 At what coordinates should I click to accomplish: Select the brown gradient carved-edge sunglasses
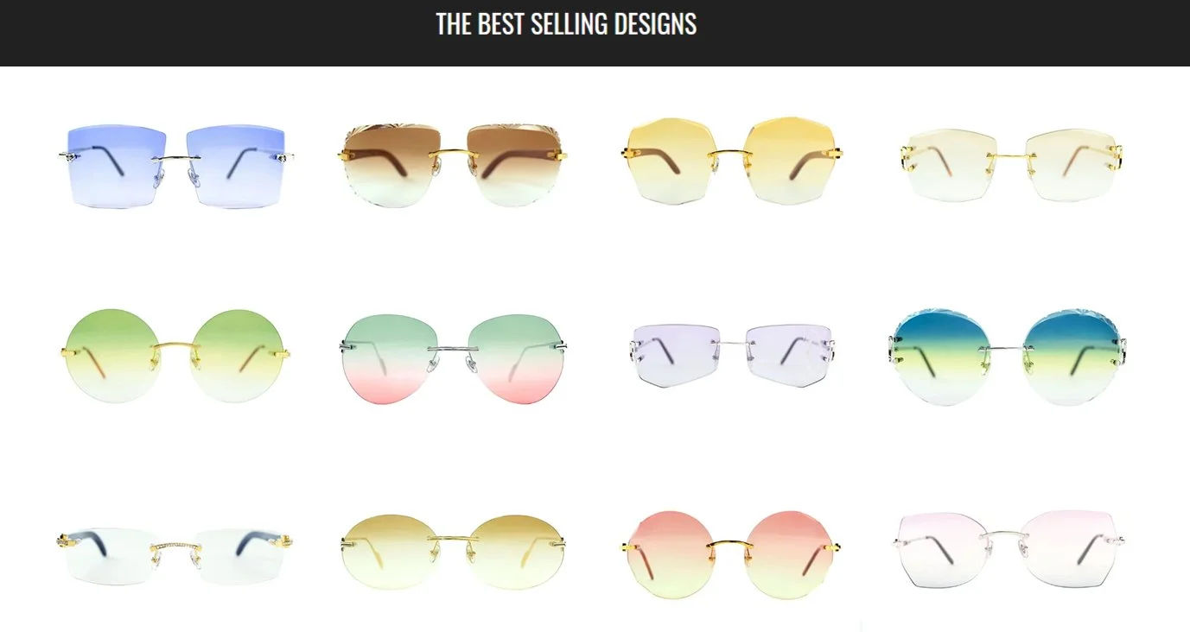click(x=453, y=165)
